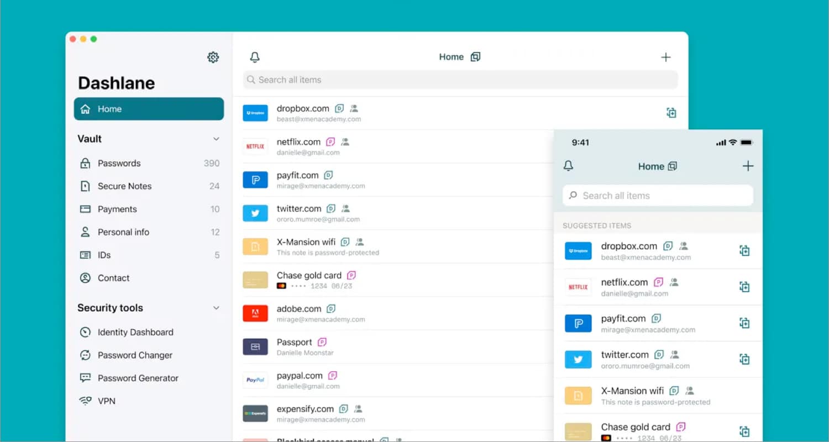Click the Expensify logo icon
Image resolution: width=829 pixels, height=442 pixels.
point(255,413)
